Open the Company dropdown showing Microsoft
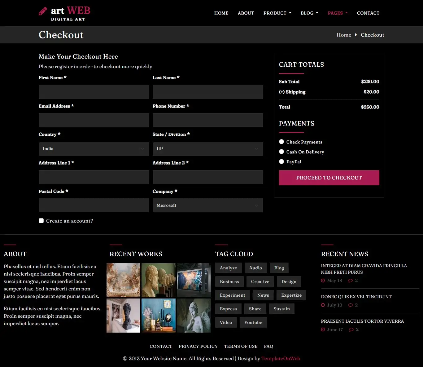 tap(208, 205)
